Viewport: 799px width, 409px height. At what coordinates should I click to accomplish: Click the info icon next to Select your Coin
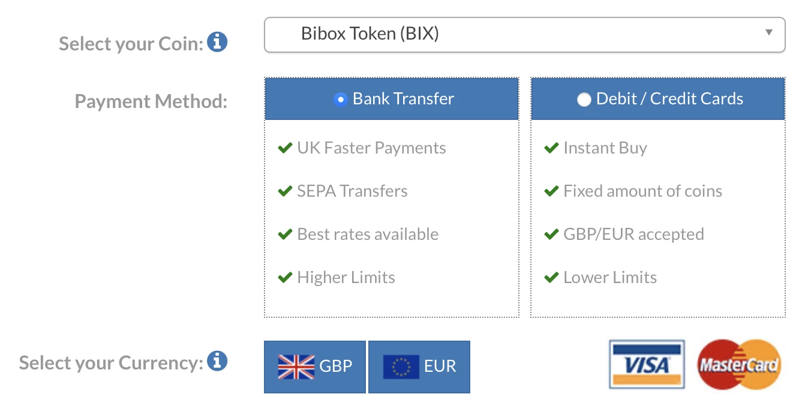coord(217,42)
